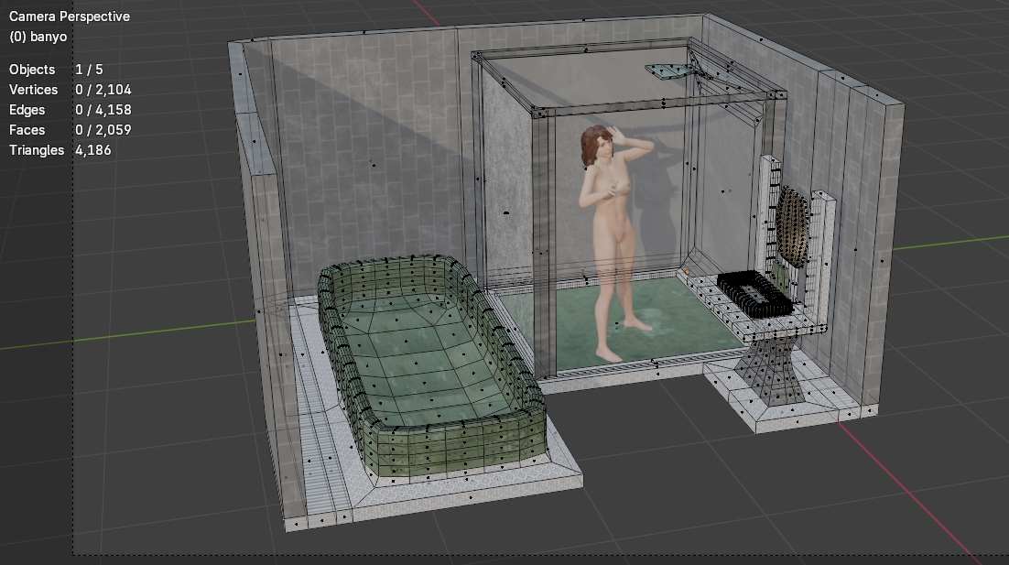Click the Objects count "1 / 5"
This screenshot has height=565, width=1009.
(x=89, y=70)
